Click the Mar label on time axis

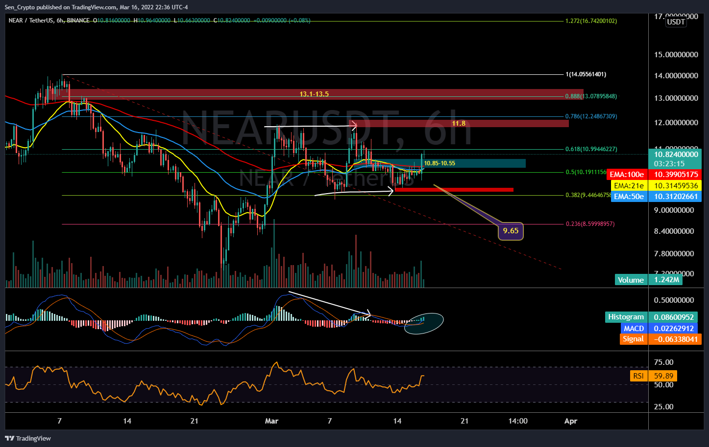[x=271, y=421]
